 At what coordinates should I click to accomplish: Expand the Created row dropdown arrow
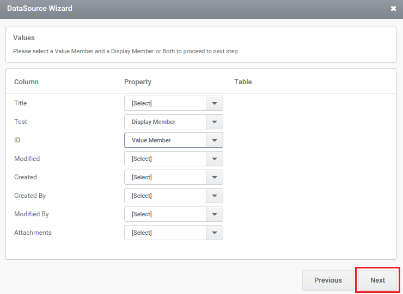click(215, 177)
